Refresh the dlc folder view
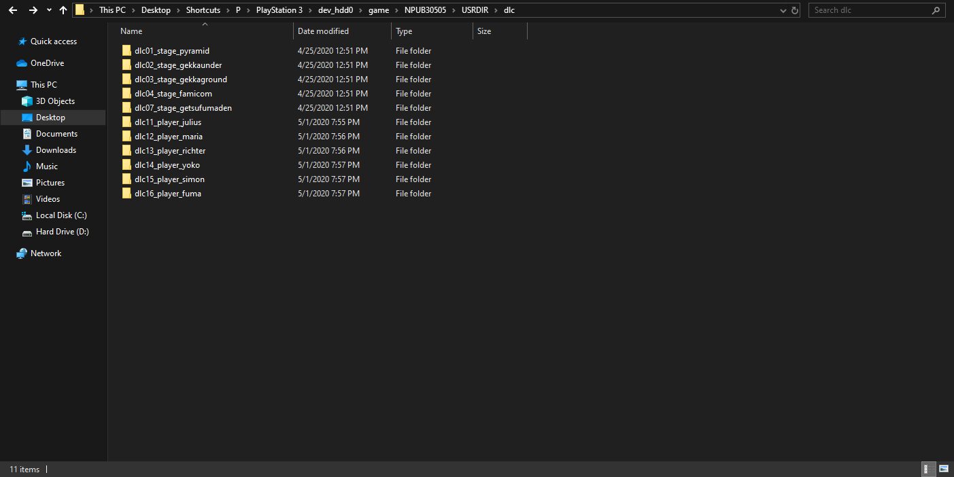 [x=795, y=10]
